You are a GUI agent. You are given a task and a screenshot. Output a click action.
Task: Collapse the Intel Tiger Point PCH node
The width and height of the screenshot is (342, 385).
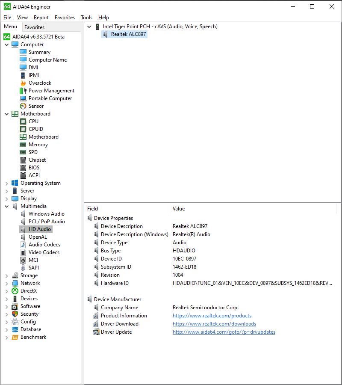[x=89, y=27]
